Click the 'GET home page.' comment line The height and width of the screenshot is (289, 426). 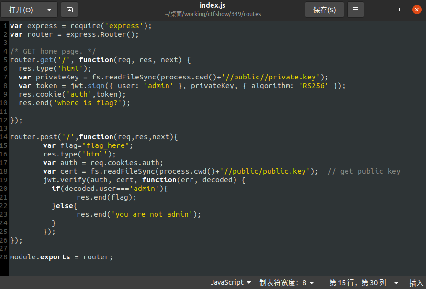[x=53, y=51]
